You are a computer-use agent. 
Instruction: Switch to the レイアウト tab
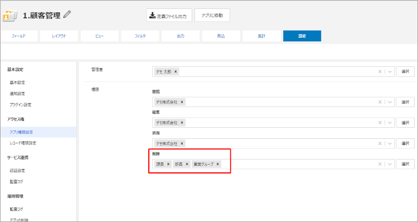59,36
